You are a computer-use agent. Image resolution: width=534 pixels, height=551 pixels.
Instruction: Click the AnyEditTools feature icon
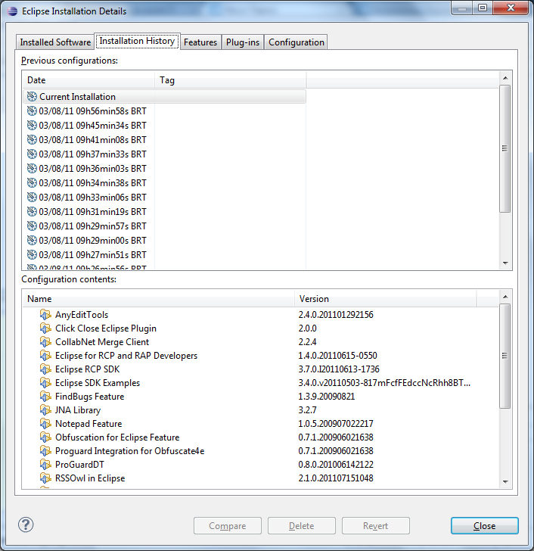45,315
